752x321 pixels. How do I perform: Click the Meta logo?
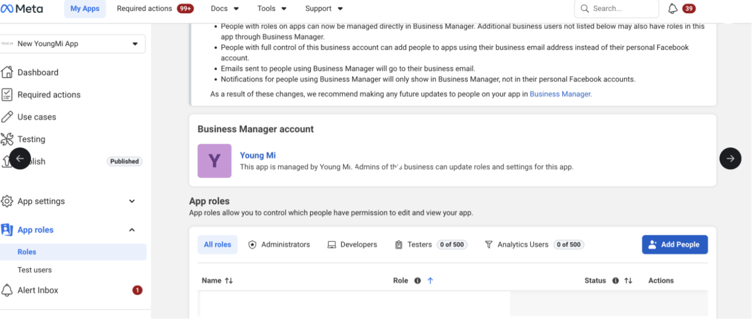tap(22, 8)
